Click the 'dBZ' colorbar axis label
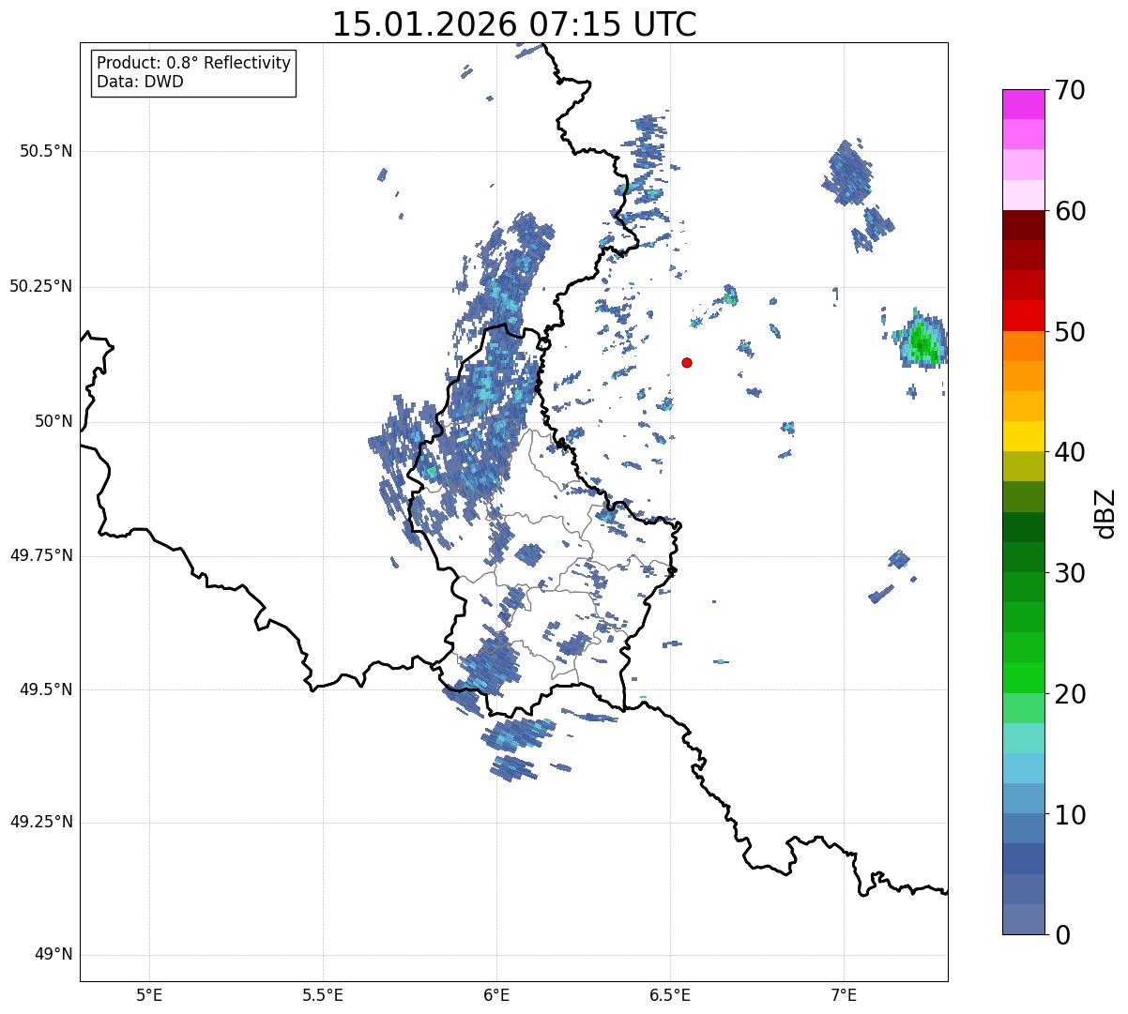Screen dimensions: 1128x1014 pyautogui.click(x=1105, y=512)
